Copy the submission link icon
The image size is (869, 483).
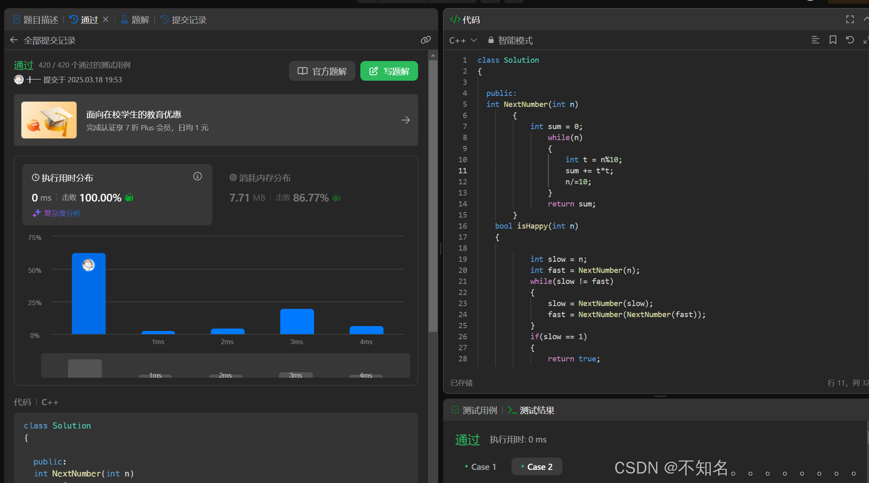[425, 40]
